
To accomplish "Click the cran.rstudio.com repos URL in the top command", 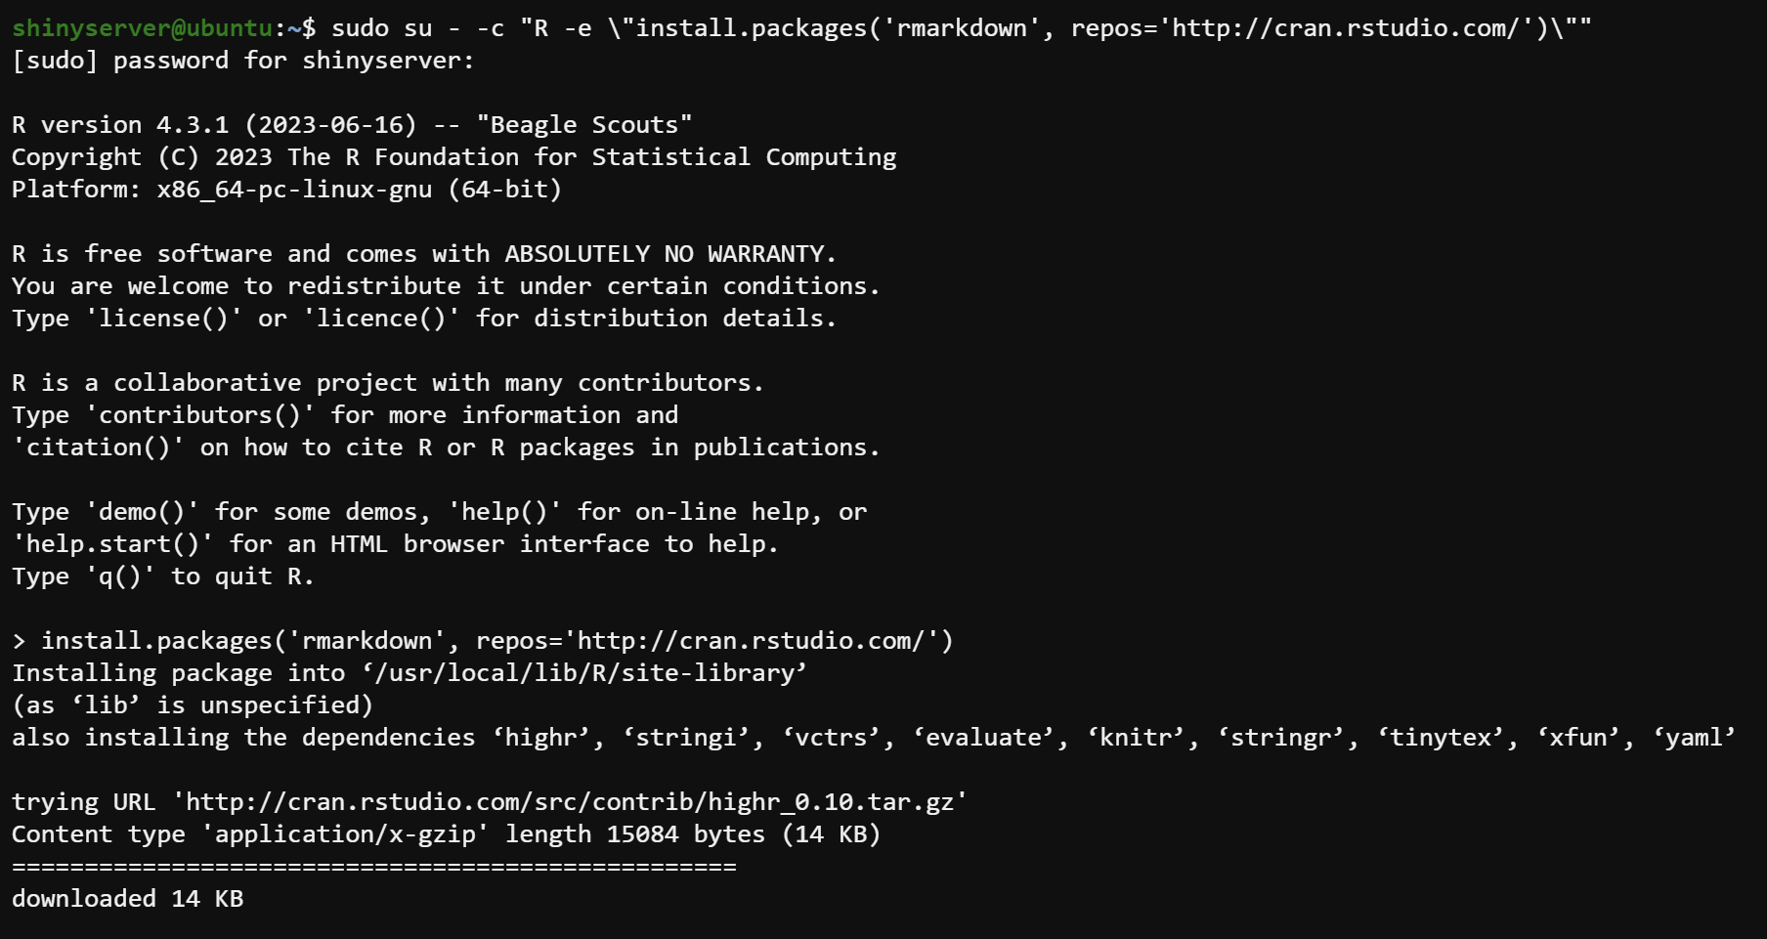I will (1345, 28).
